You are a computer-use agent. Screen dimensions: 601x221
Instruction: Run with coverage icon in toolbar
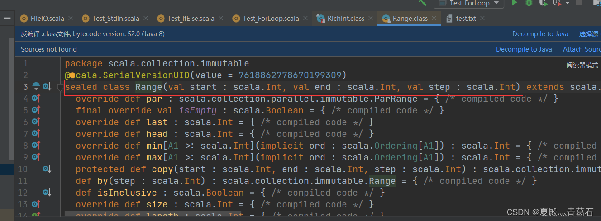coord(543,3)
